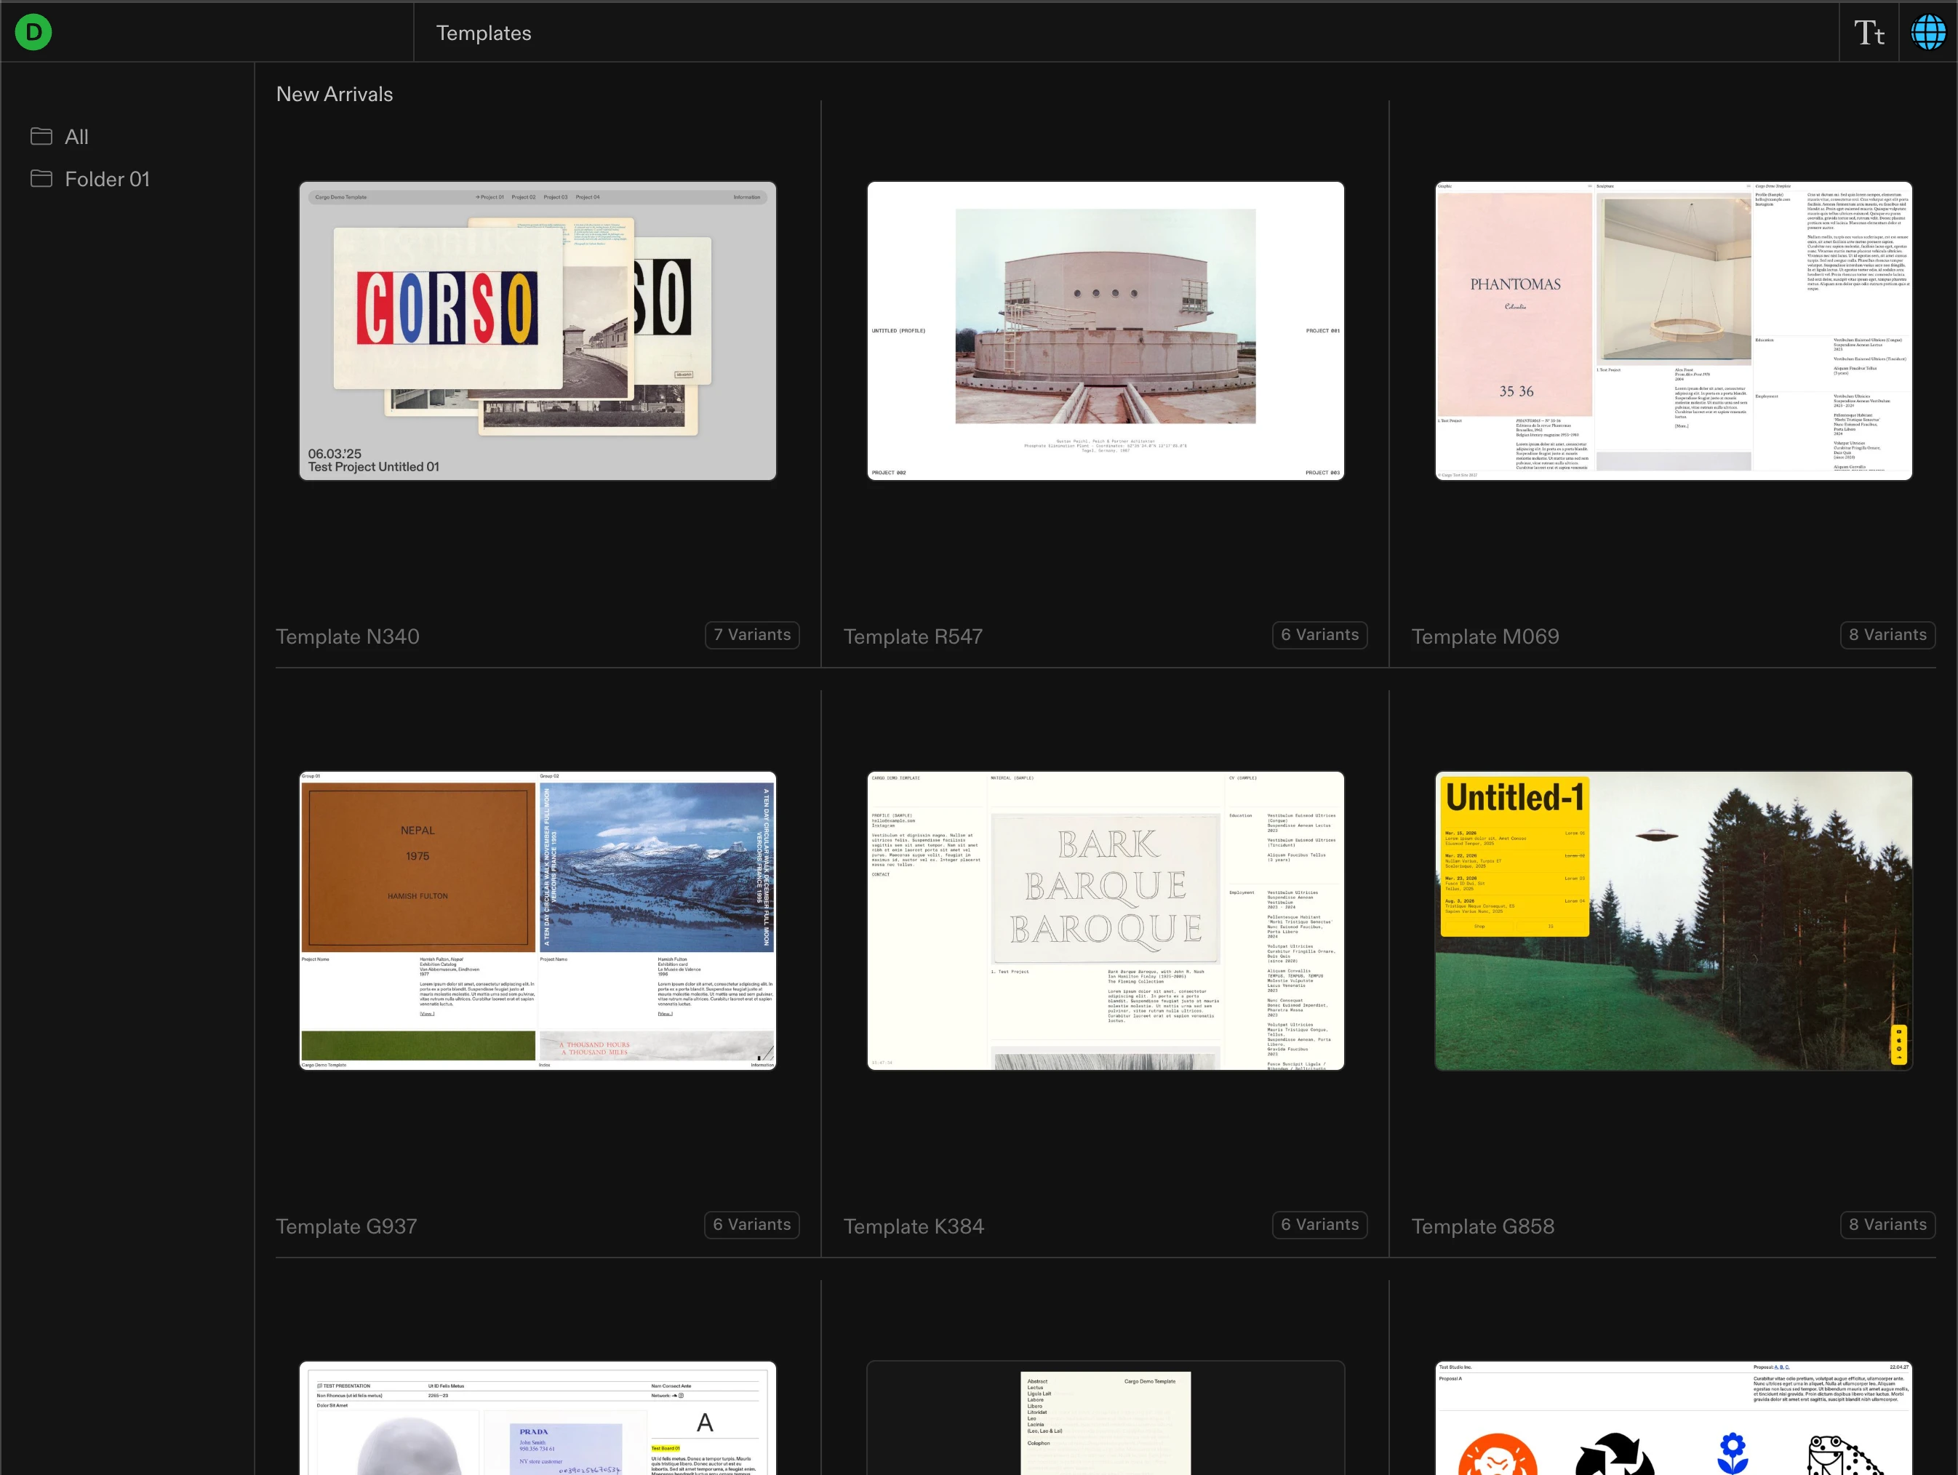Click the Template K384 title
1958x1475 pixels.
click(x=914, y=1226)
